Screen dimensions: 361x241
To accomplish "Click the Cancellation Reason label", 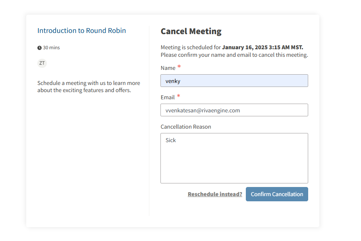I will [x=185, y=127].
